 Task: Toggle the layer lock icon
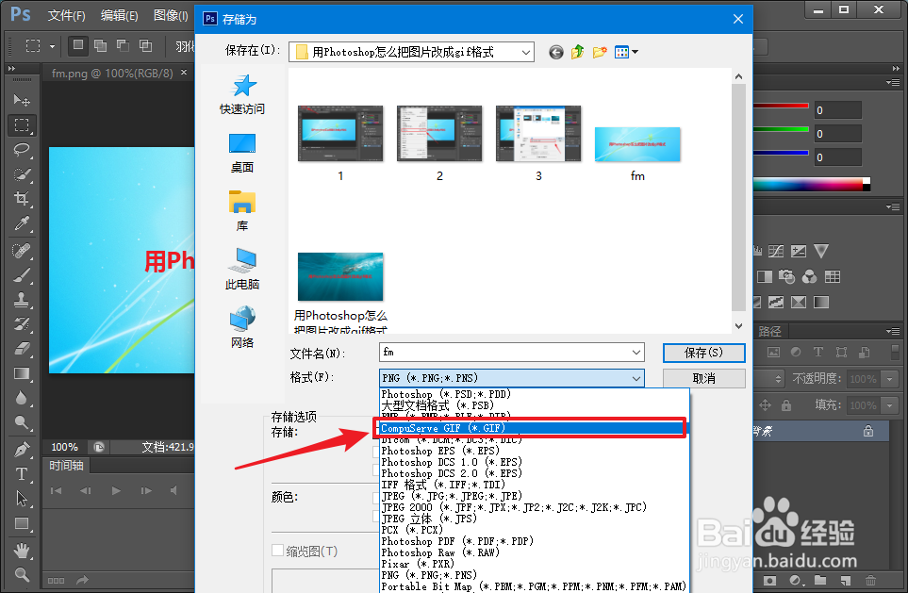[868, 431]
